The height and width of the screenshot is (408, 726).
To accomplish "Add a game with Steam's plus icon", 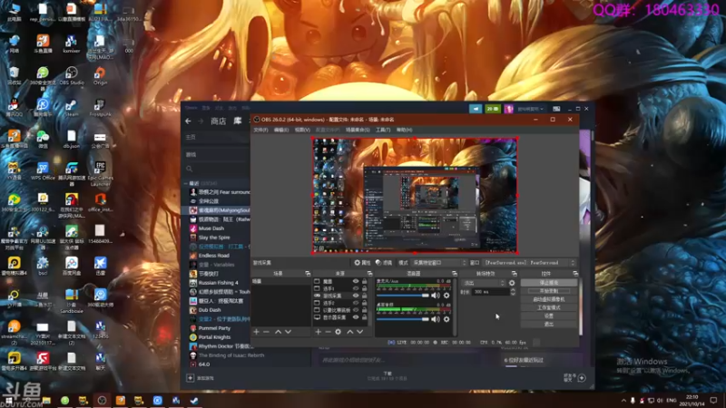I will pyautogui.click(x=191, y=378).
